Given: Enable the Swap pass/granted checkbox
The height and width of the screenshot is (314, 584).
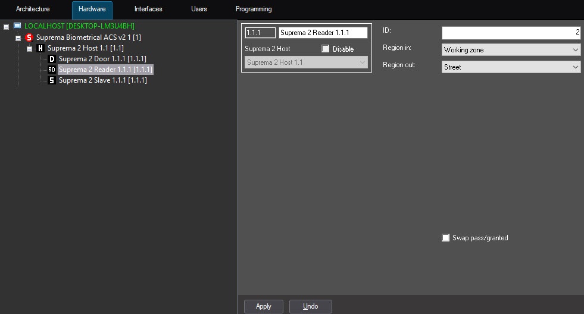Looking at the screenshot, I should point(445,238).
